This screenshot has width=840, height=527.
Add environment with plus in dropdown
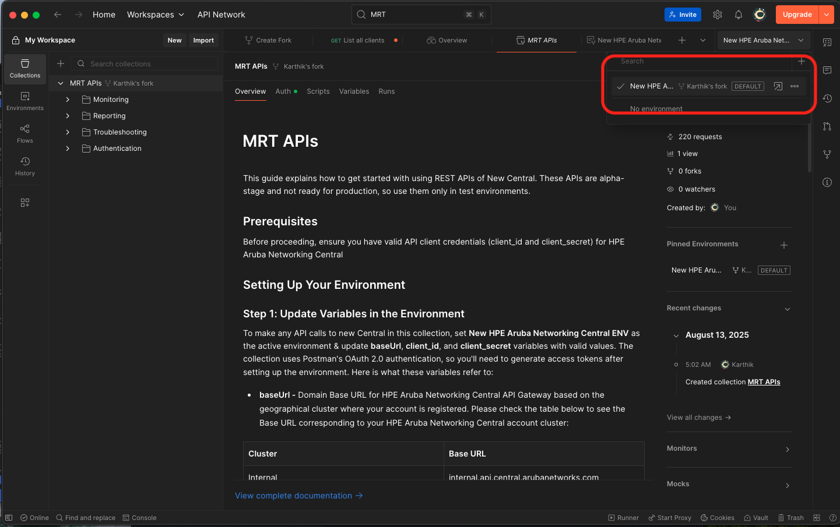802,61
